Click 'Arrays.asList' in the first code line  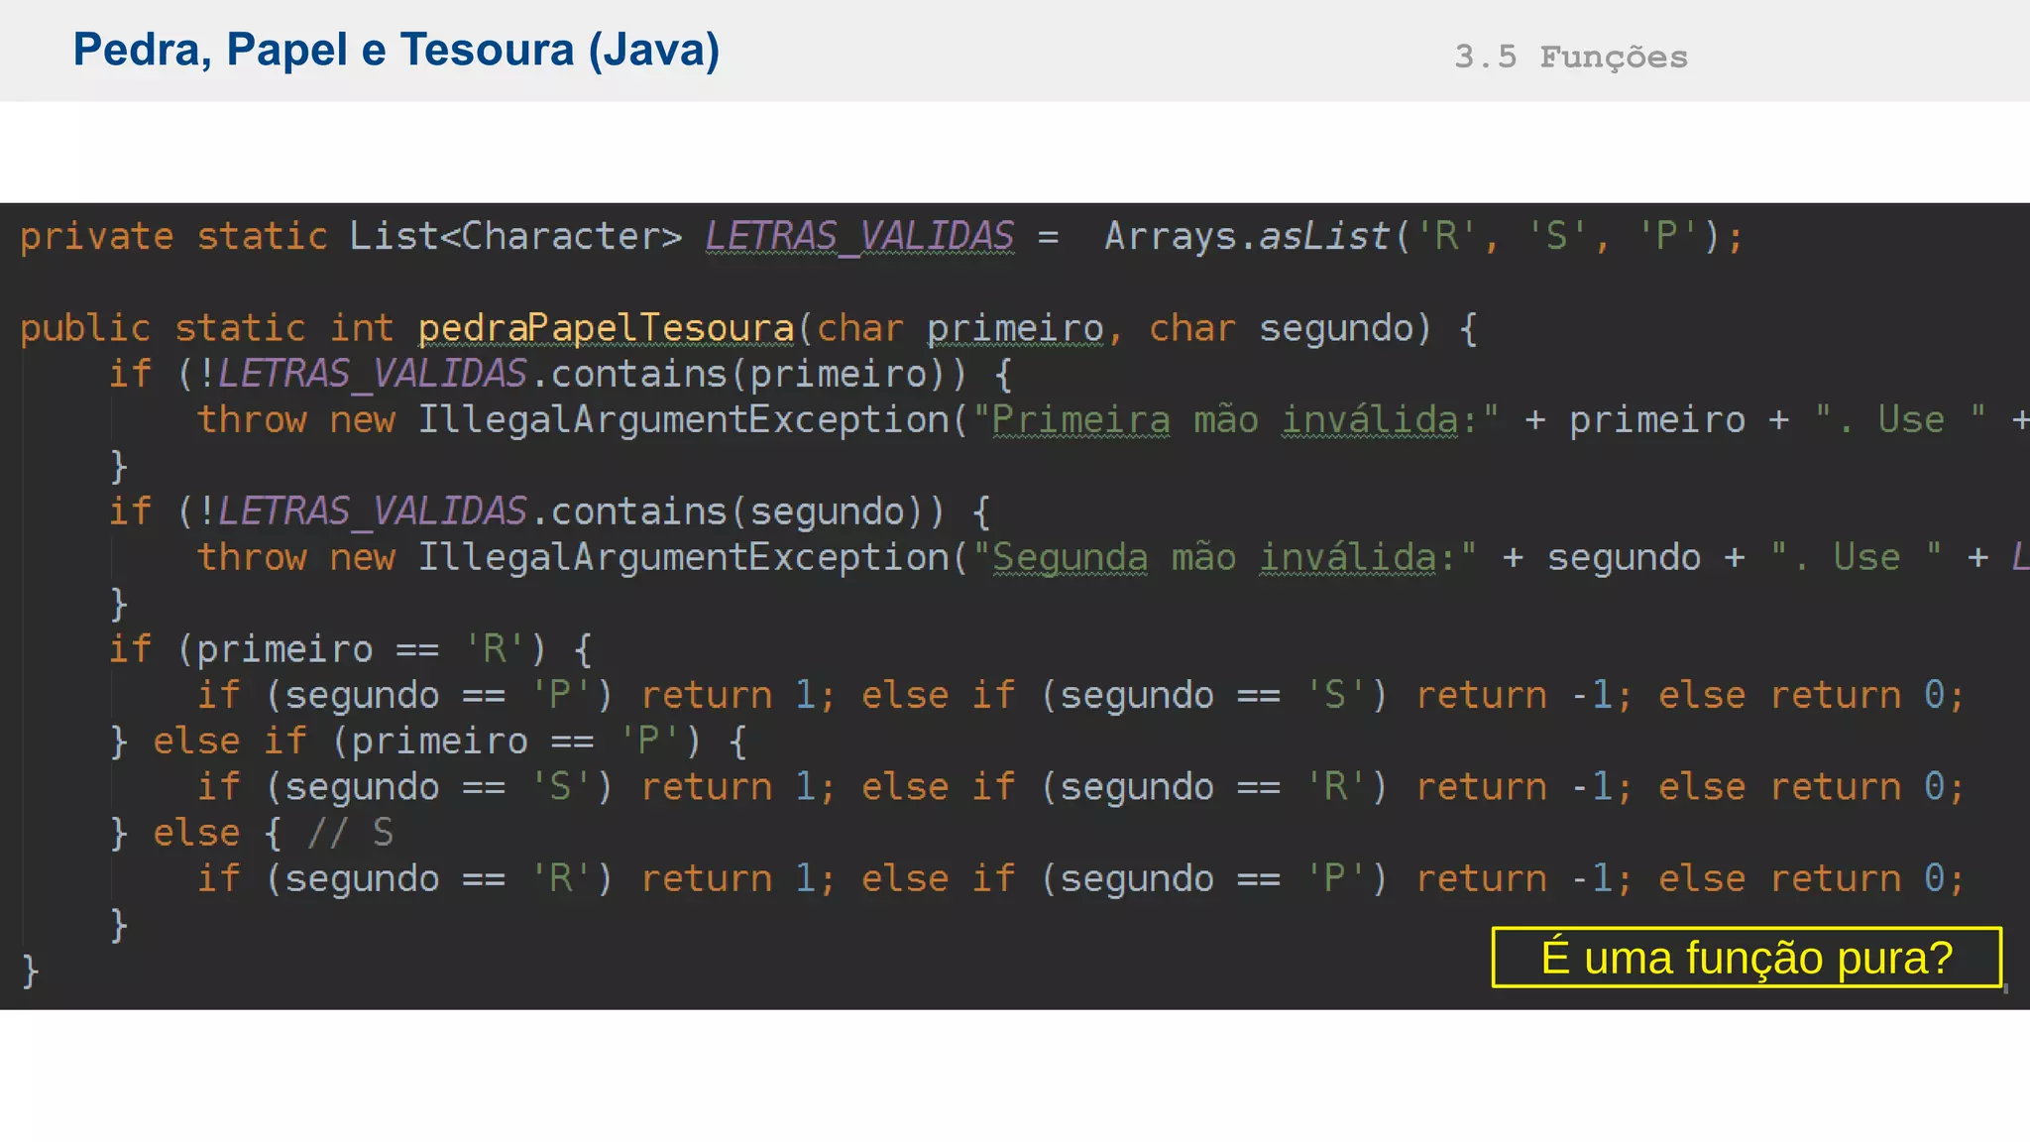pyautogui.click(x=1247, y=236)
